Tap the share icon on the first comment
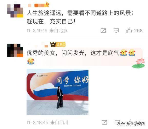The width and height of the screenshot is (148, 129). 103,31
